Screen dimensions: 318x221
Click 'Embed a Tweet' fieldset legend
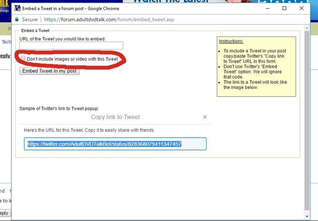(35, 31)
